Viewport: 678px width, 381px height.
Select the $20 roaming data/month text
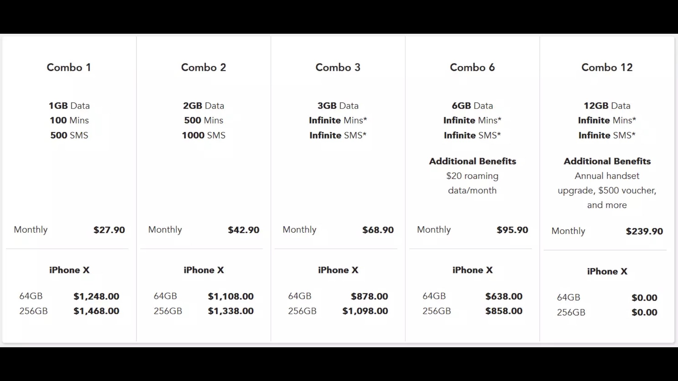pos(472,183)
